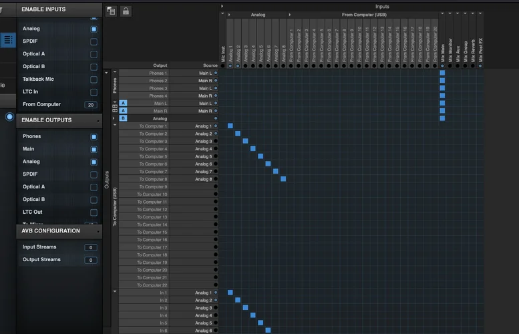This screenshot has width=519, height=334.
Task: Click signal dot on In 1 row
Action: 216,293
